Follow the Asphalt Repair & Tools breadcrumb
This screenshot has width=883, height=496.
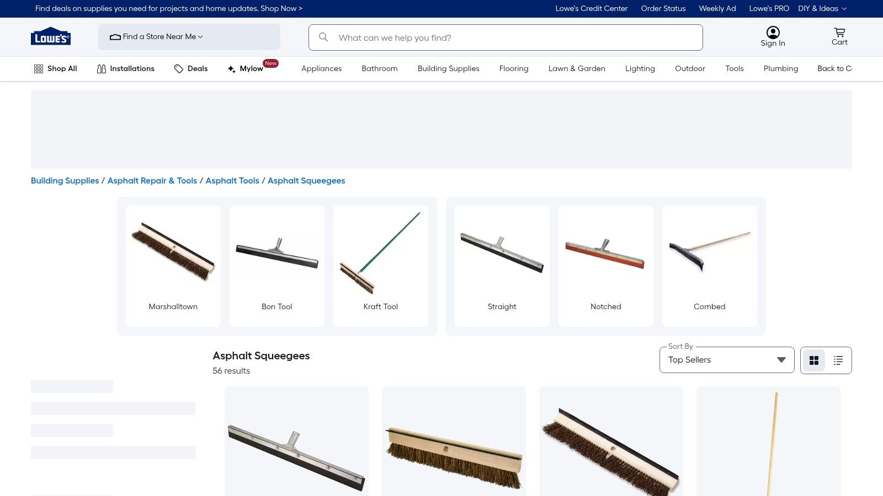pos(152,180)
